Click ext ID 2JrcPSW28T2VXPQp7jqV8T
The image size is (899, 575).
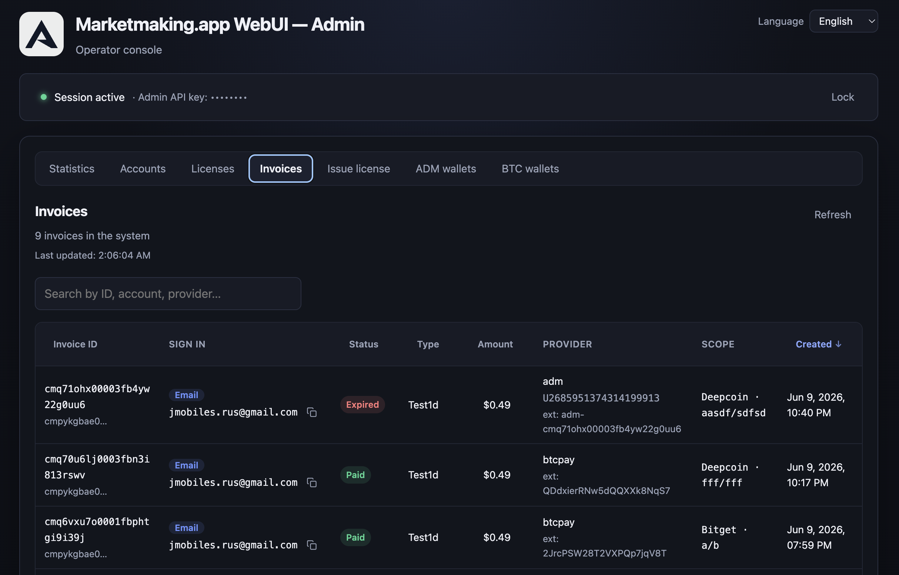[x=604, y=553]
